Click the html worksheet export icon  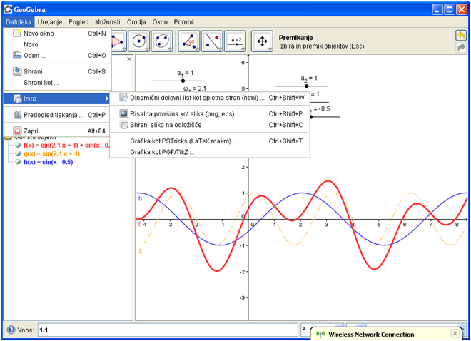click(x=123, y=98)
